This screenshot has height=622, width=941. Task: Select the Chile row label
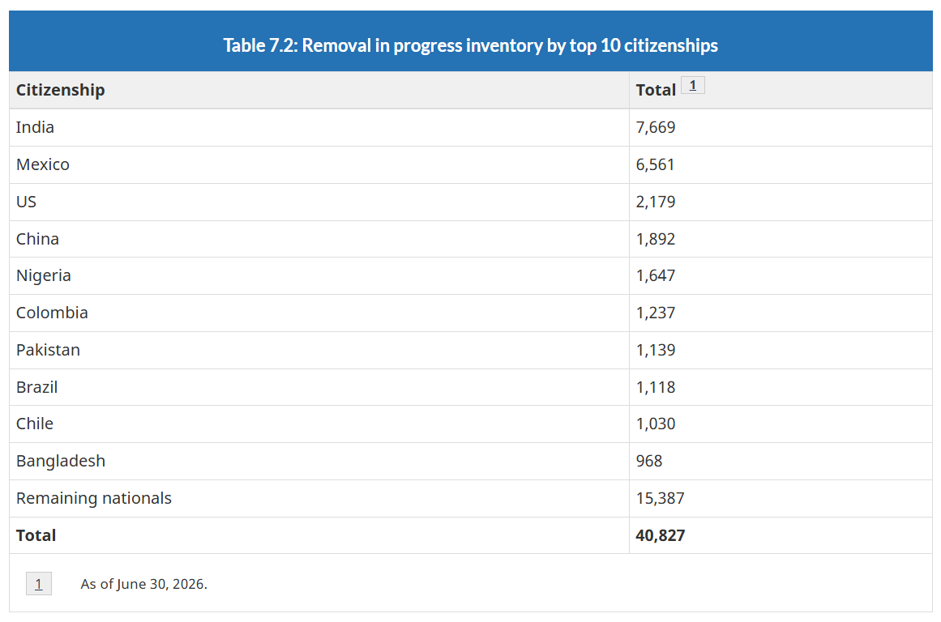35,424
